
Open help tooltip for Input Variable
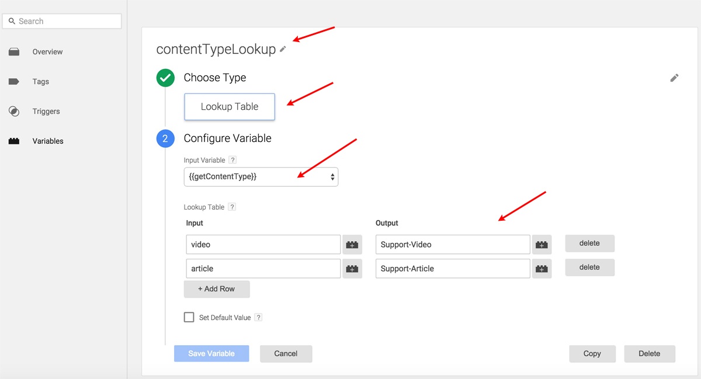pyautogui.click(x=232, y=160)
